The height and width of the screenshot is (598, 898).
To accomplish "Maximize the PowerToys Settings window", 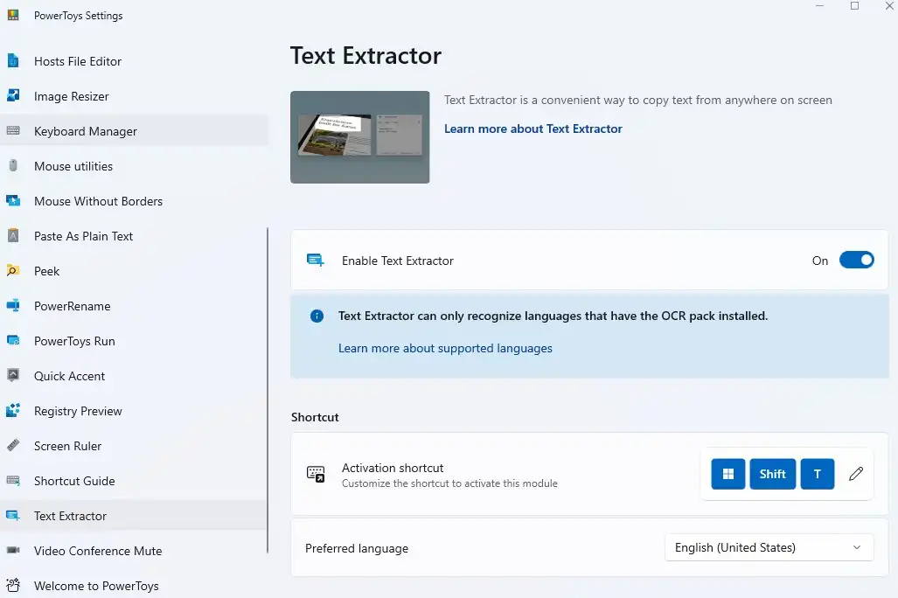I will tap(854, 6).
